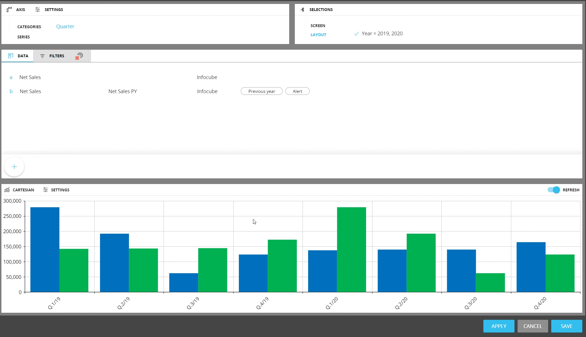The height and width of the screenshot is (337, 586).
Task: Add a new data block with plus
Action: point(14,167)
